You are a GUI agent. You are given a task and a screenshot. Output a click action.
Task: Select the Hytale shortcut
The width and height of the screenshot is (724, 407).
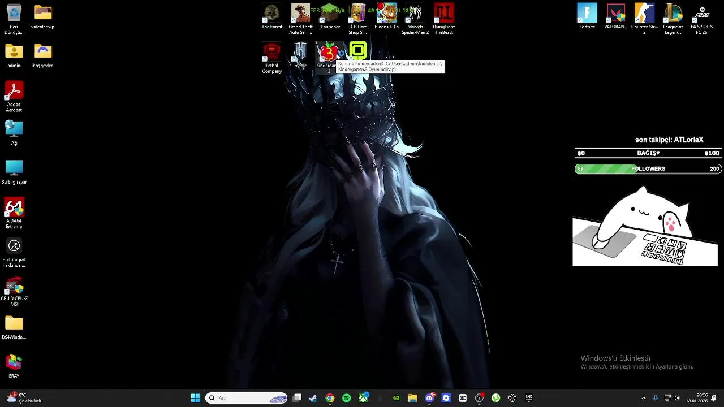click(300, 56)
